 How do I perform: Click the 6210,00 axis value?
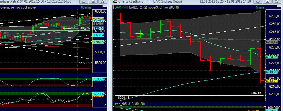pyautogui.click(x=275, y=86)
